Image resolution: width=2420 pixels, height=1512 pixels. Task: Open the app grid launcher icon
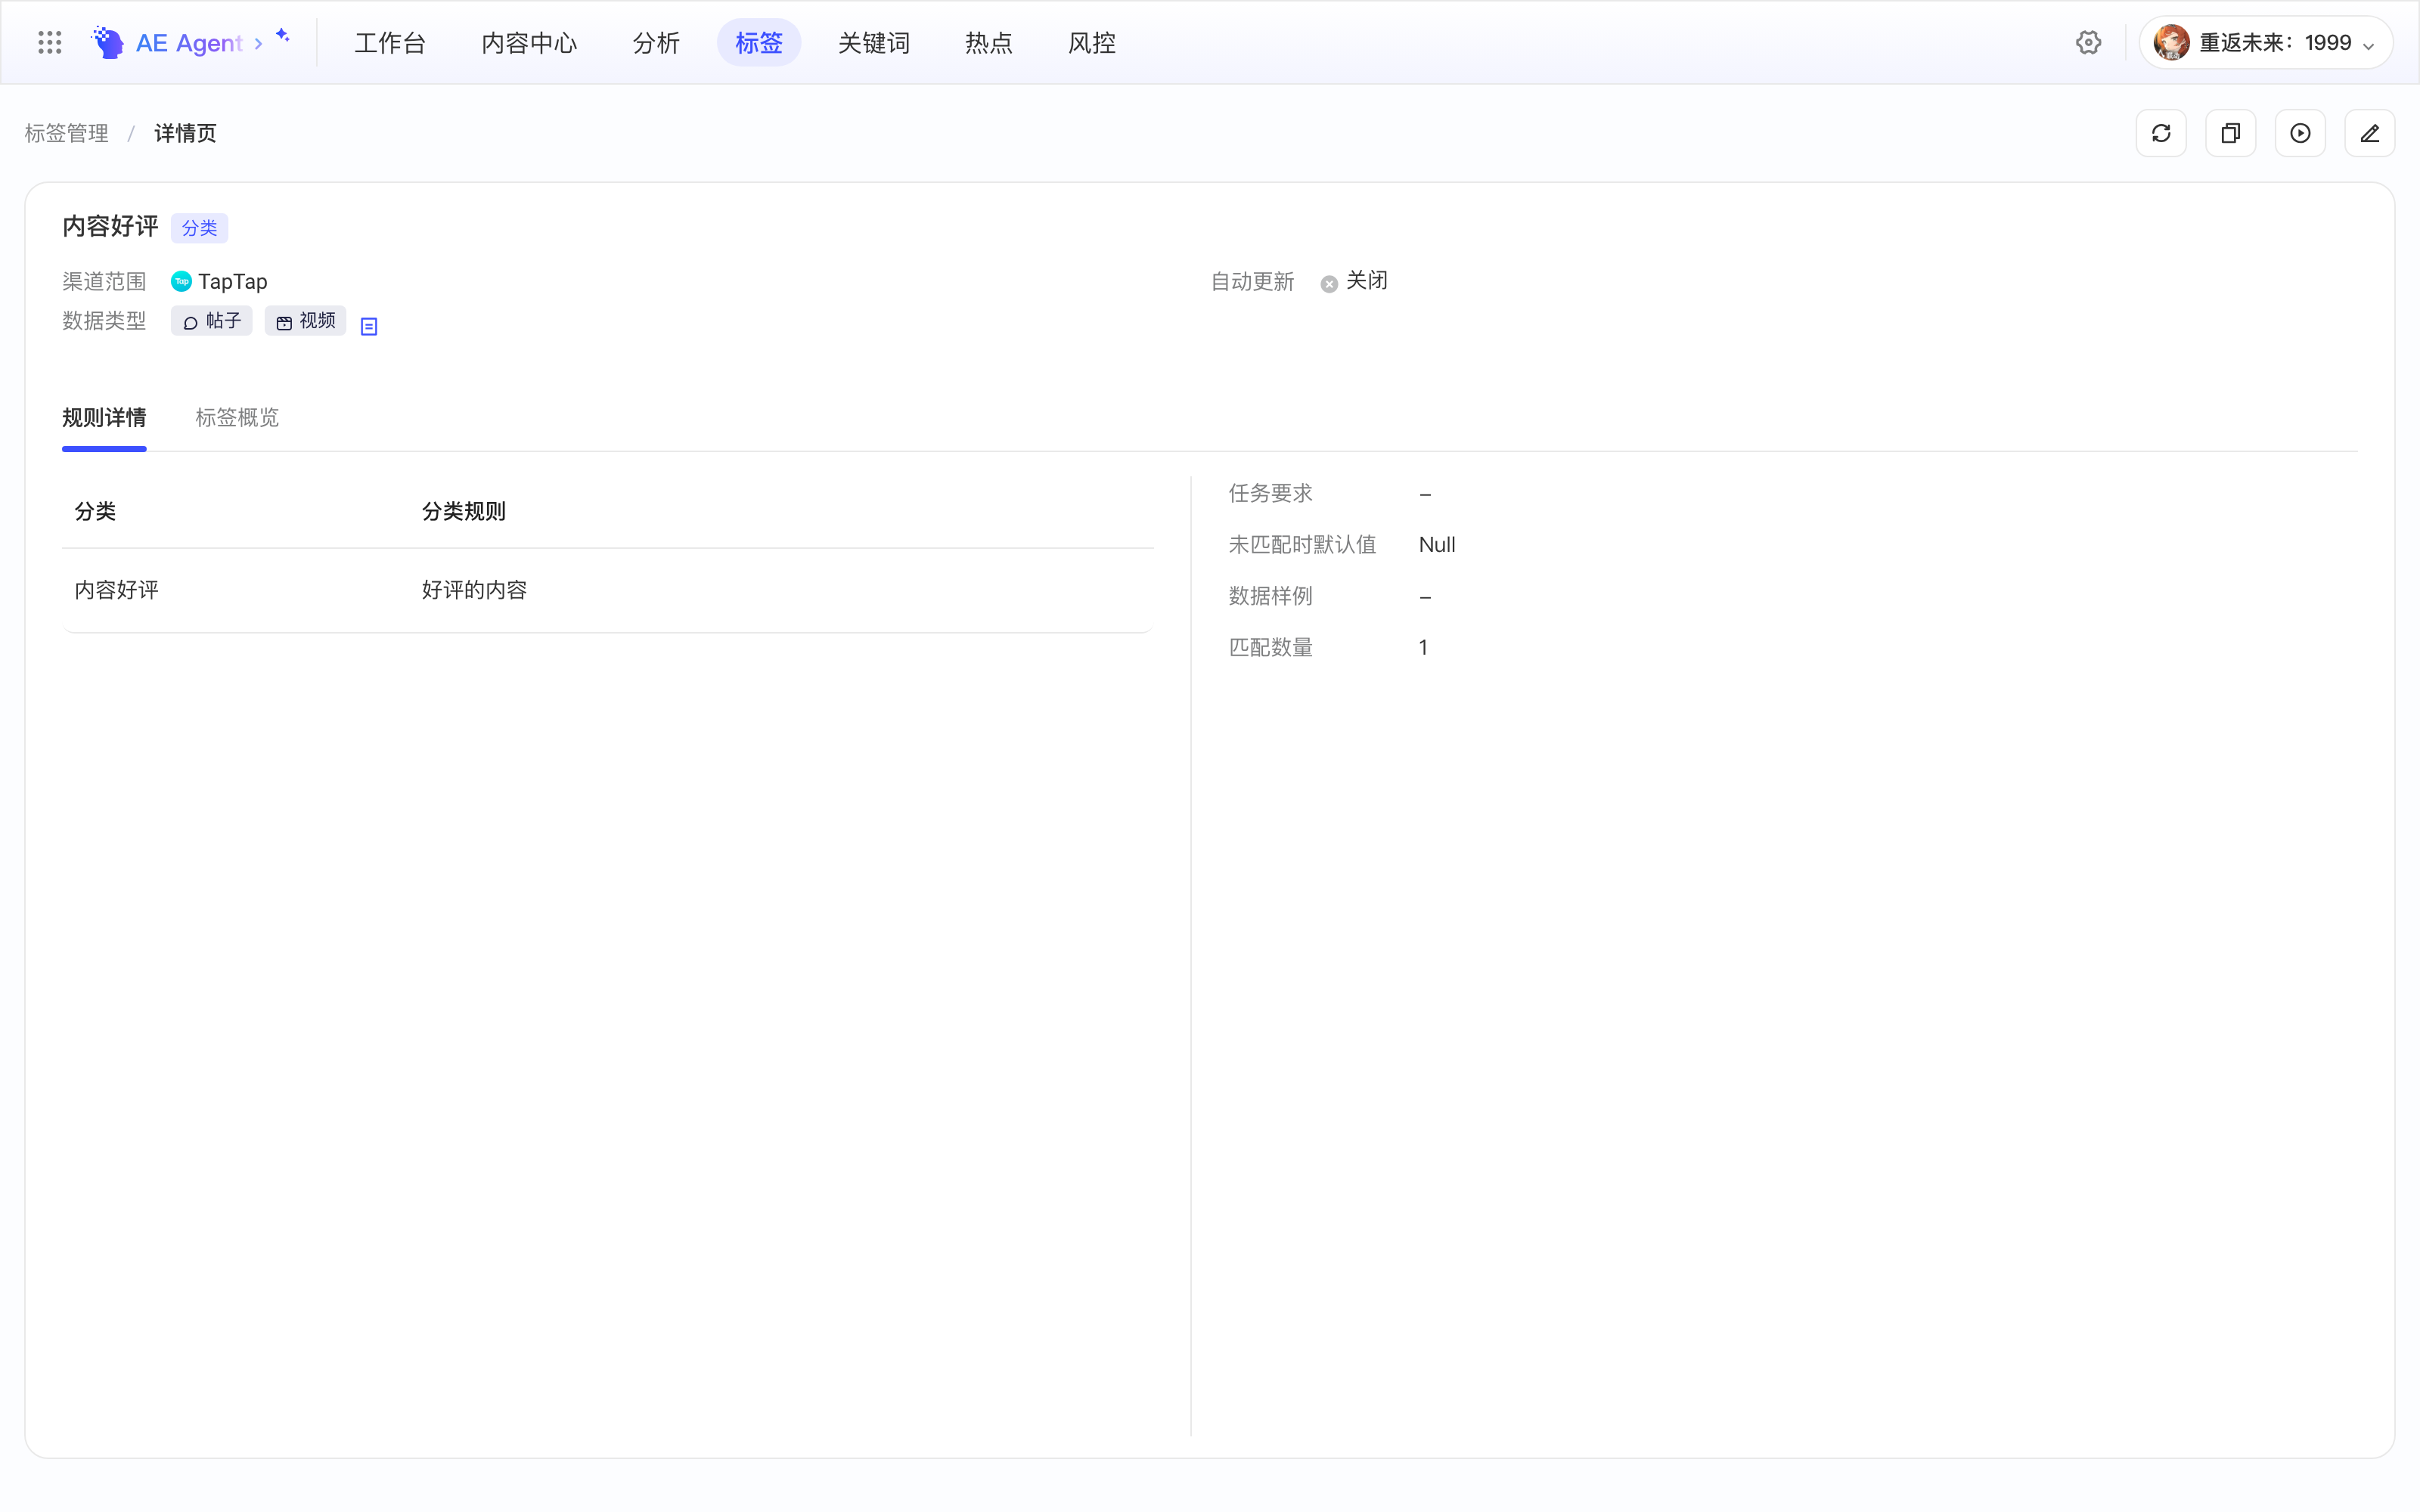point(49,43)
